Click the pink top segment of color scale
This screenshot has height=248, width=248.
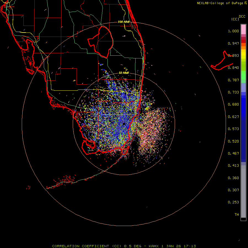(243, 29)
